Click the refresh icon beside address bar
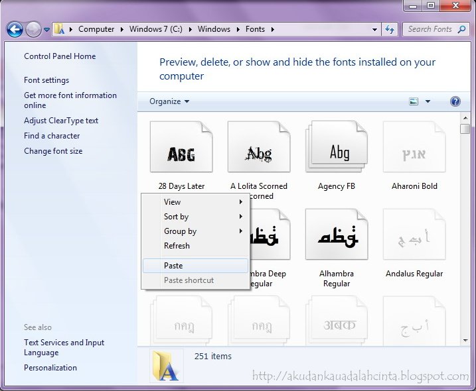The width and height of the screenshot is (476, 391). pyautogui.click(x=390, y=29)
